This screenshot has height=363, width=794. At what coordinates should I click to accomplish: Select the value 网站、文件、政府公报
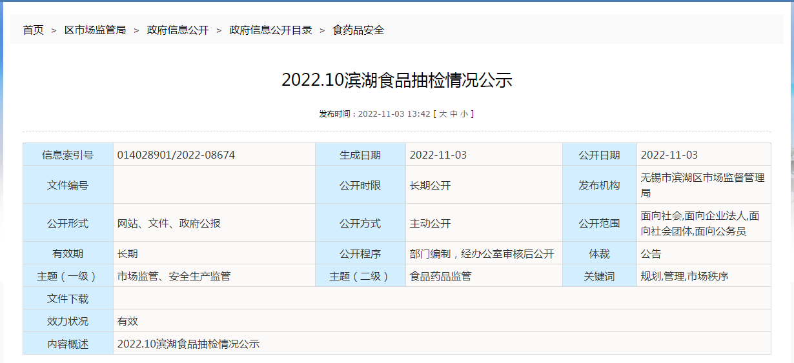tap(168, 223)
